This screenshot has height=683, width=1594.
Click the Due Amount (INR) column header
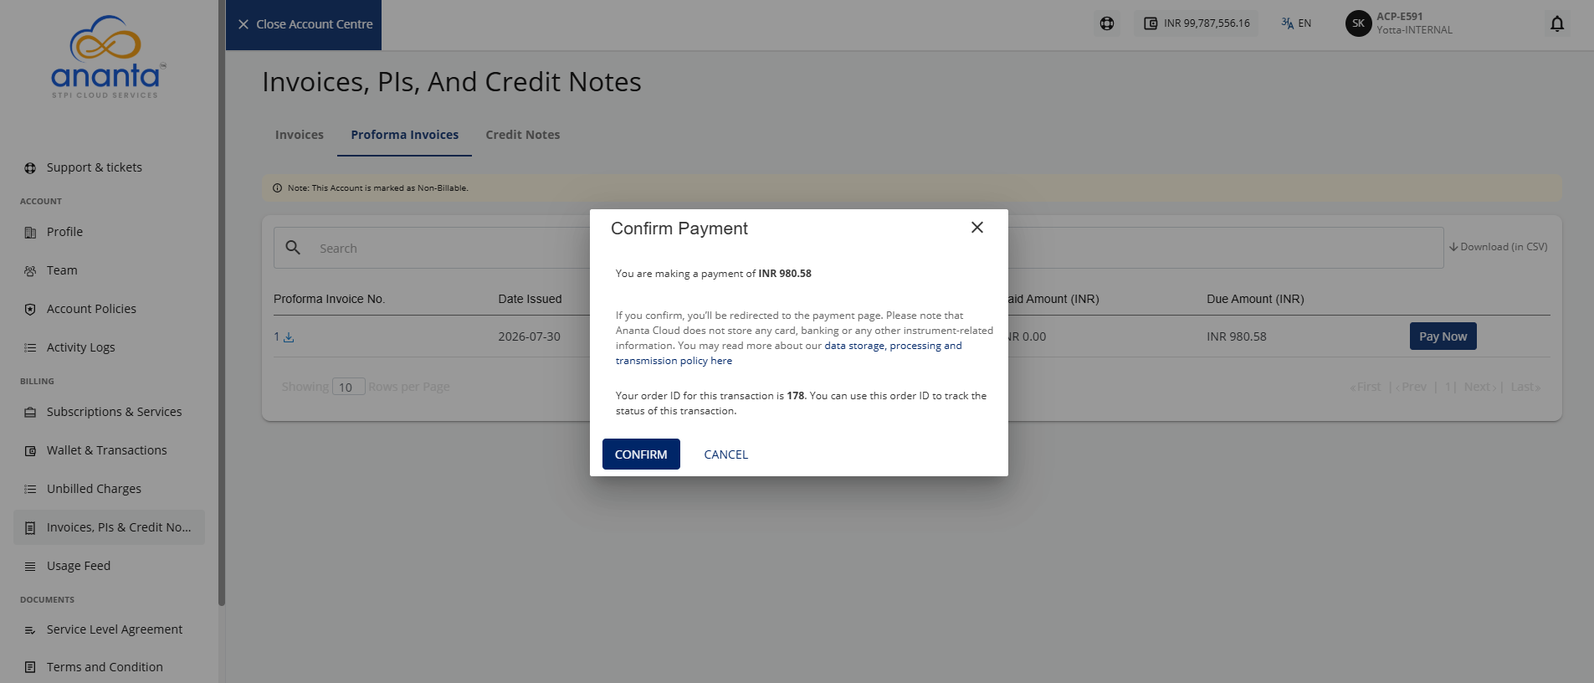[1255, 299]
